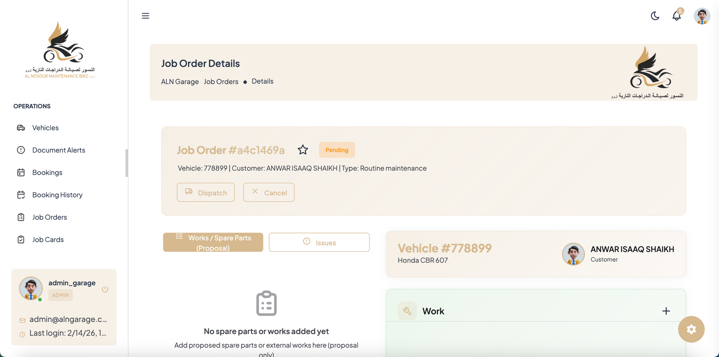Click the floating settings gear button

point(691,330)
